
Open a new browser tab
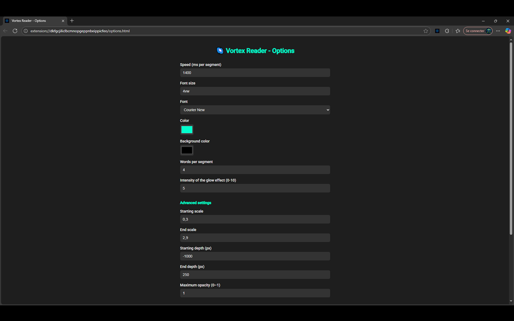click(71, 20)
